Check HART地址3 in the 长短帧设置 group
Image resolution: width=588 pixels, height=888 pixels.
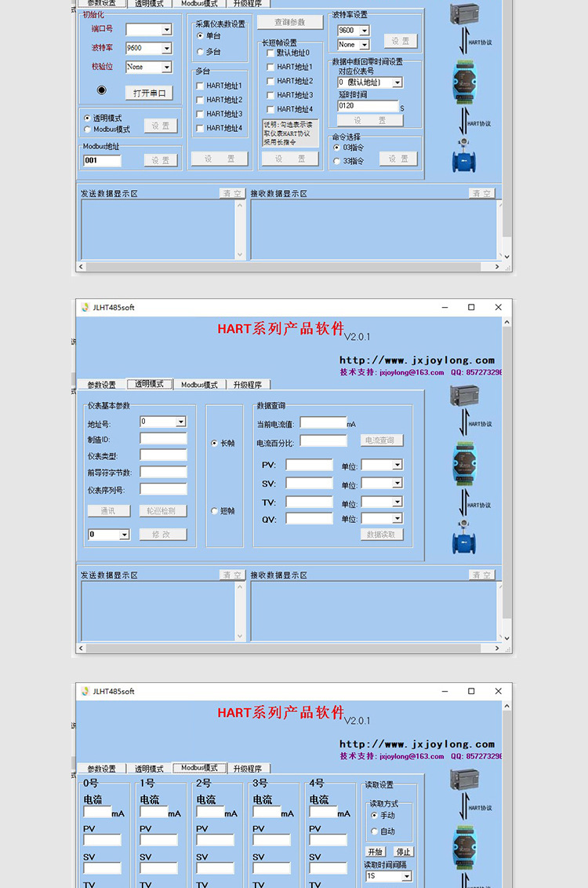270,95
